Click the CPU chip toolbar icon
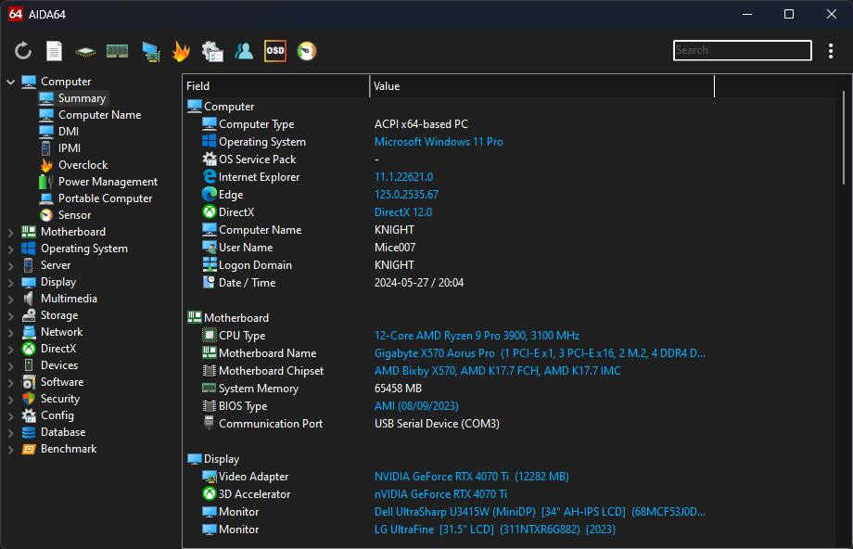Image resolution: width=853 pixels, height=549 pixels. [x=85, y=51]
